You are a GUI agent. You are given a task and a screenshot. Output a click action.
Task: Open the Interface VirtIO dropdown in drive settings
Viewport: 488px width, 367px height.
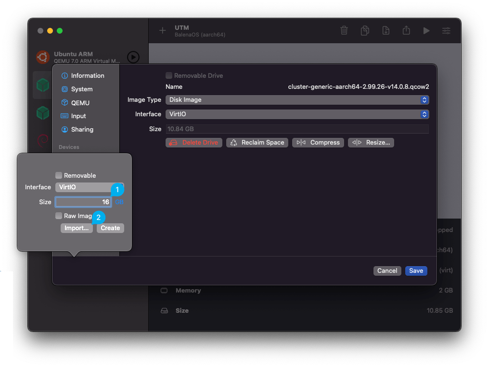click(x=297, y=114)
